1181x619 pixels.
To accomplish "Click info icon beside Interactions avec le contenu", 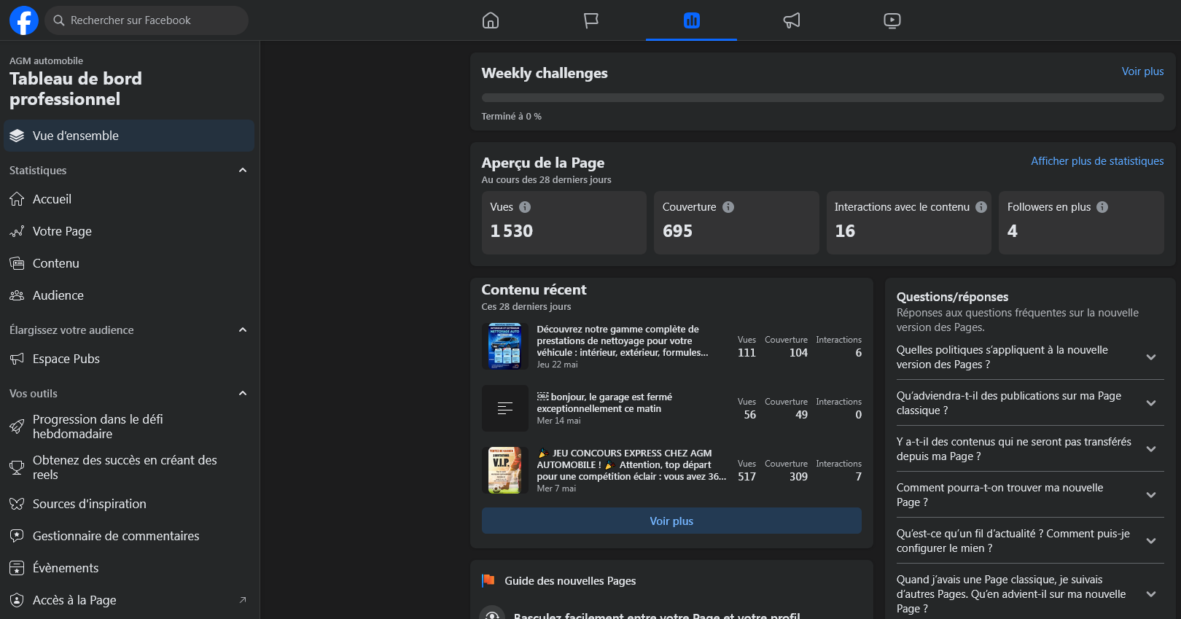I will 981,207.
